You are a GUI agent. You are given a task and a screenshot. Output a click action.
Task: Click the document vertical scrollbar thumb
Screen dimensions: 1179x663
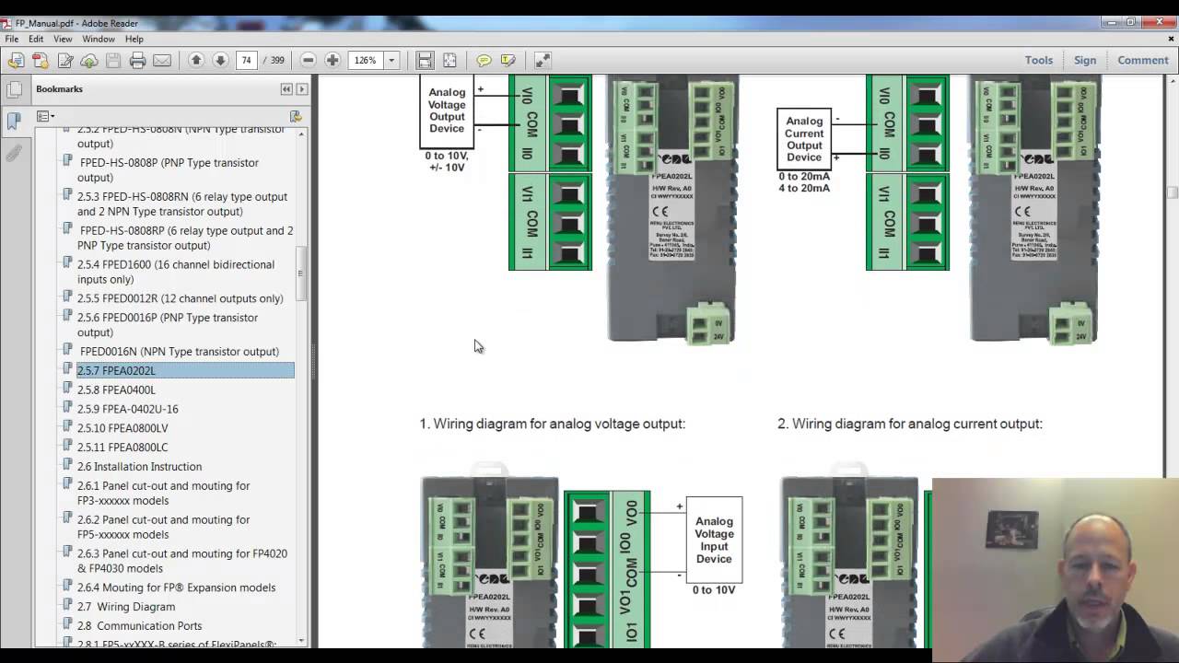click(1173, 192)
